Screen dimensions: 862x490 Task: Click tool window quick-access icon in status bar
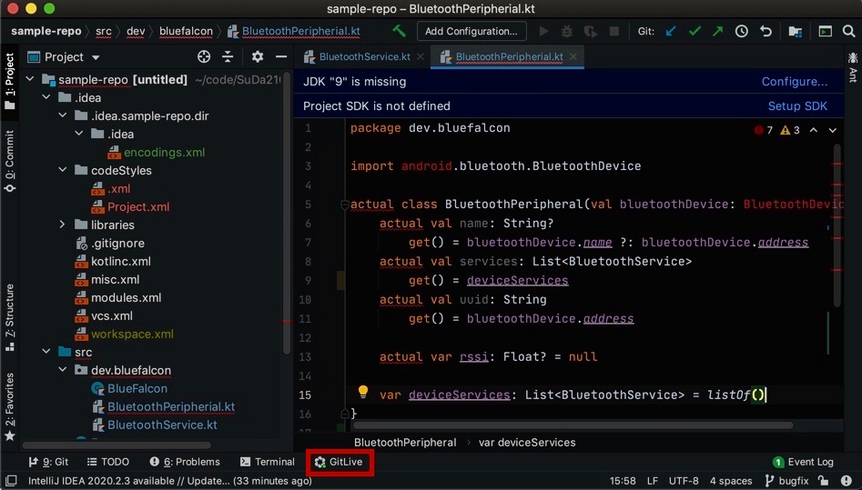pyautogui.click(x=11, y=481)
